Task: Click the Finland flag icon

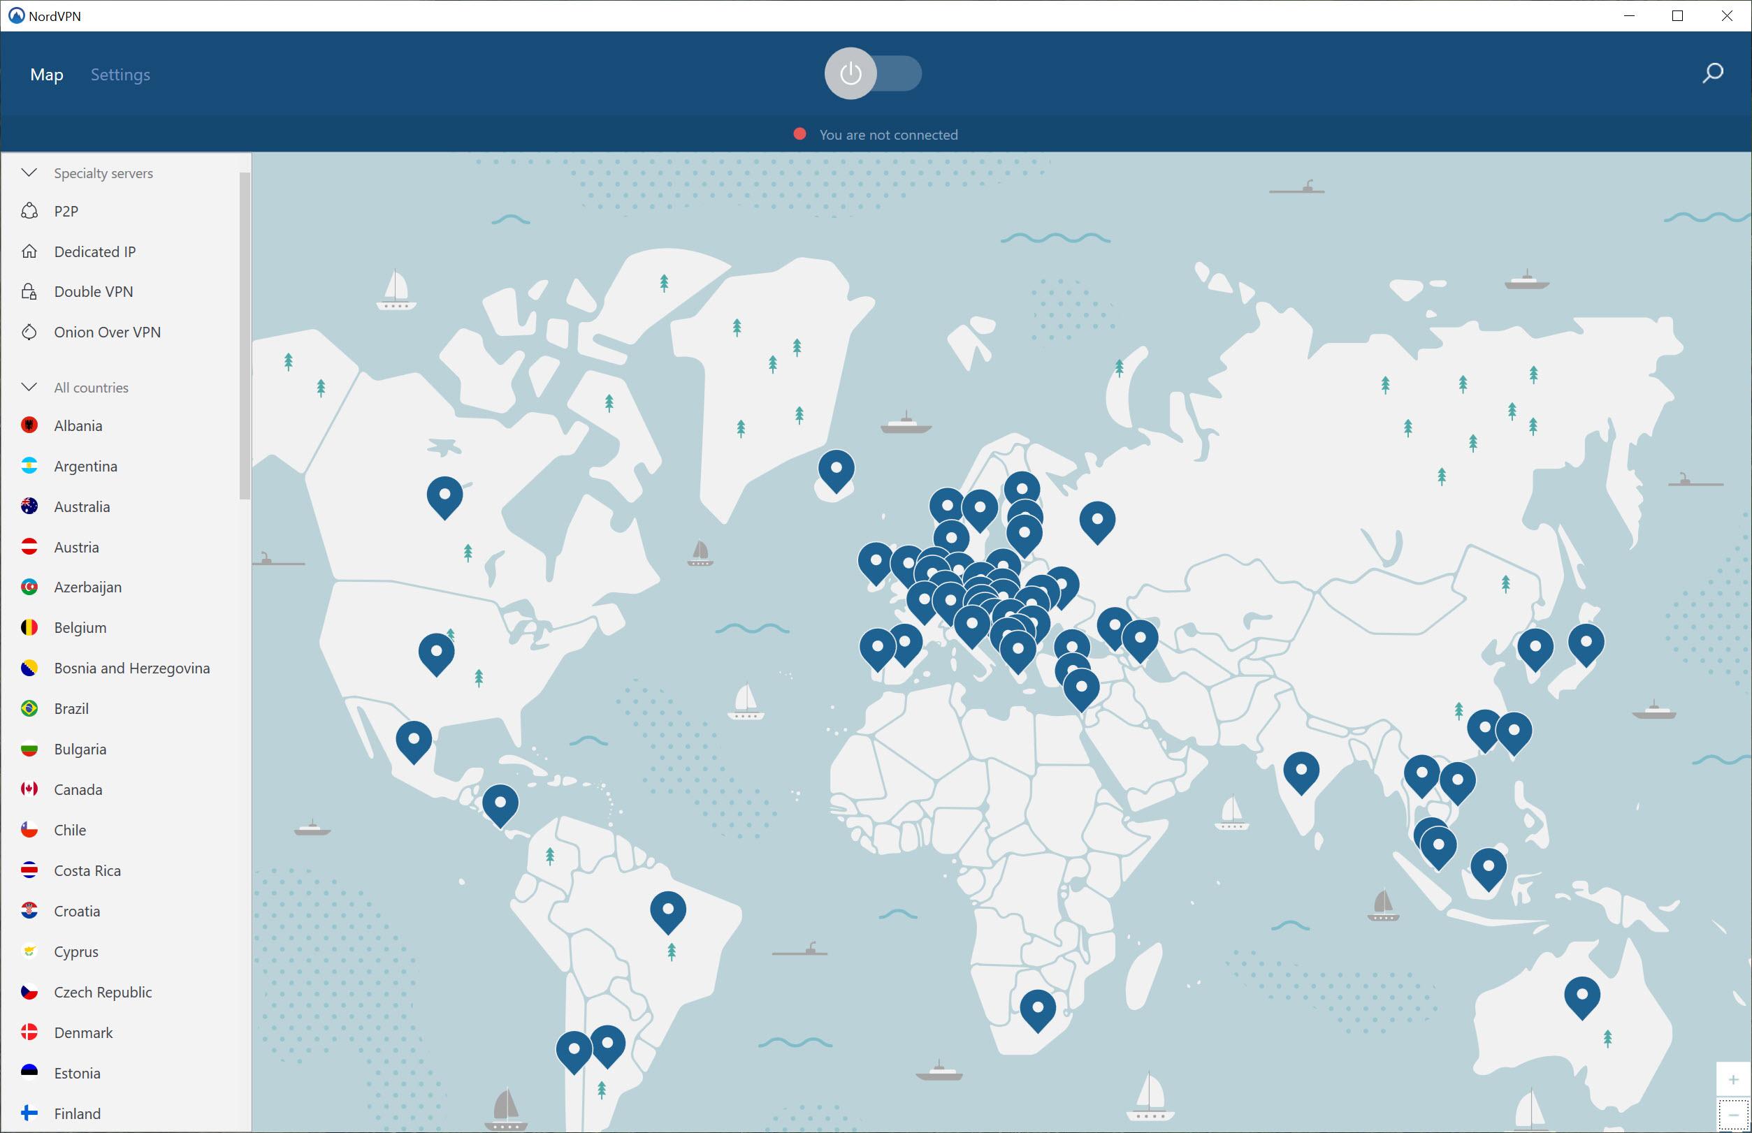Action: pos(29,1113)
